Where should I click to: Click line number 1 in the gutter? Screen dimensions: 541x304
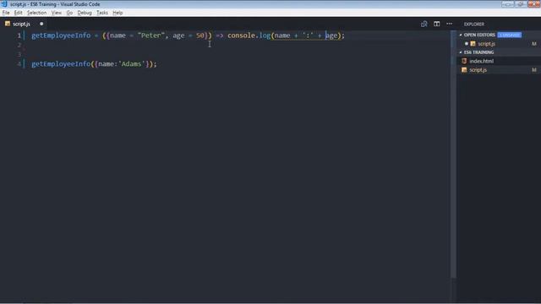(x=19, y=35)
